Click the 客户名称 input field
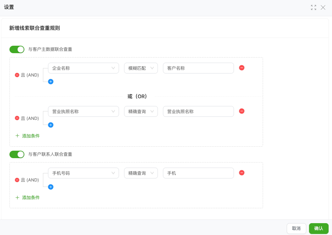The image size is (332, 235). click(198, 68)
